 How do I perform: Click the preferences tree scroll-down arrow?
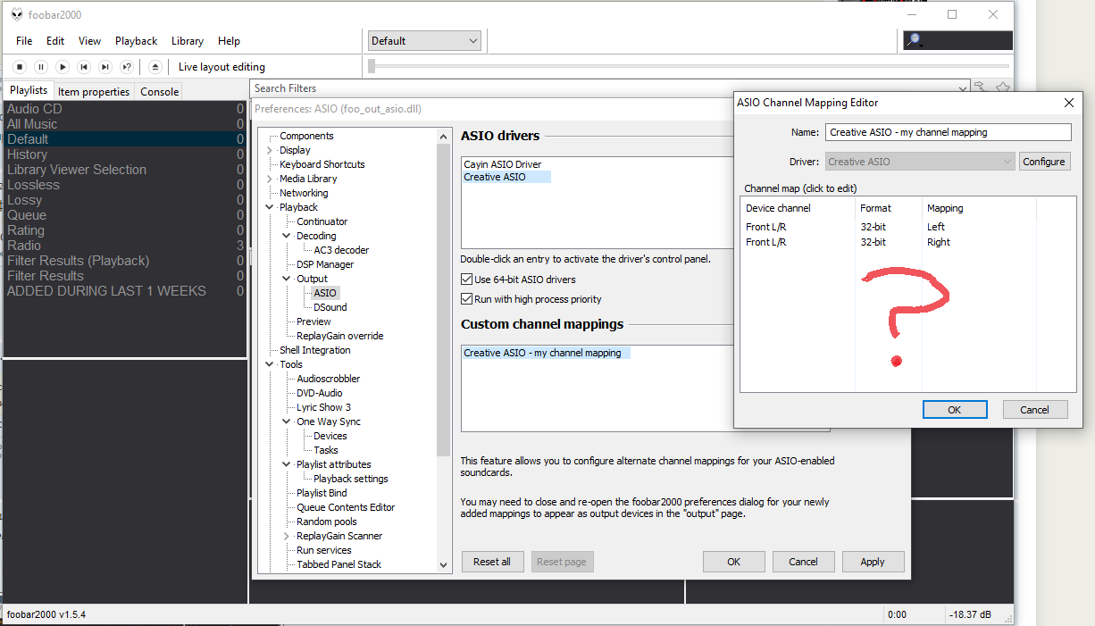pos(444,564)
